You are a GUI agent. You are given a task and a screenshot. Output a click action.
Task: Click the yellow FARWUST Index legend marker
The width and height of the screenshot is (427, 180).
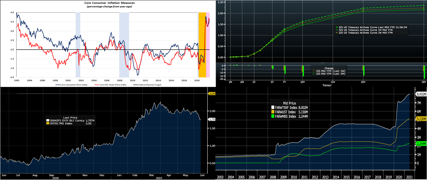tap(272, 112)
